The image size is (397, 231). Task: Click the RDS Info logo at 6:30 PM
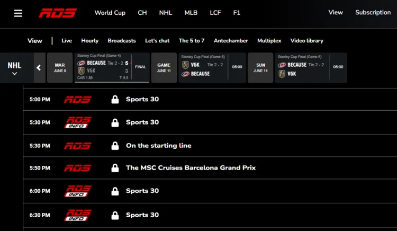(x=78, y=215)
